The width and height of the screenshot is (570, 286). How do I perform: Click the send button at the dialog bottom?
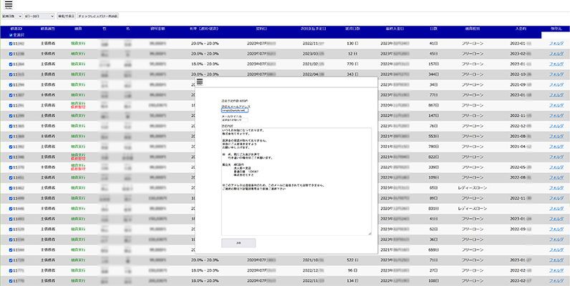238,243
